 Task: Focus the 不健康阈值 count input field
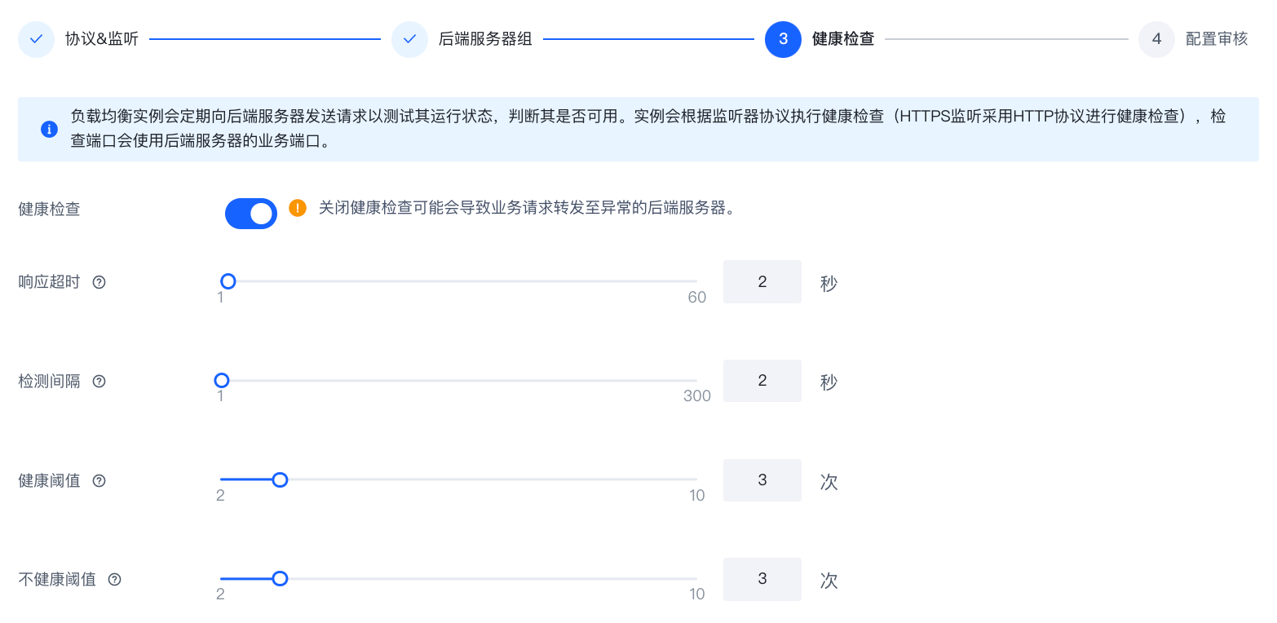click(x=762, y=579)
